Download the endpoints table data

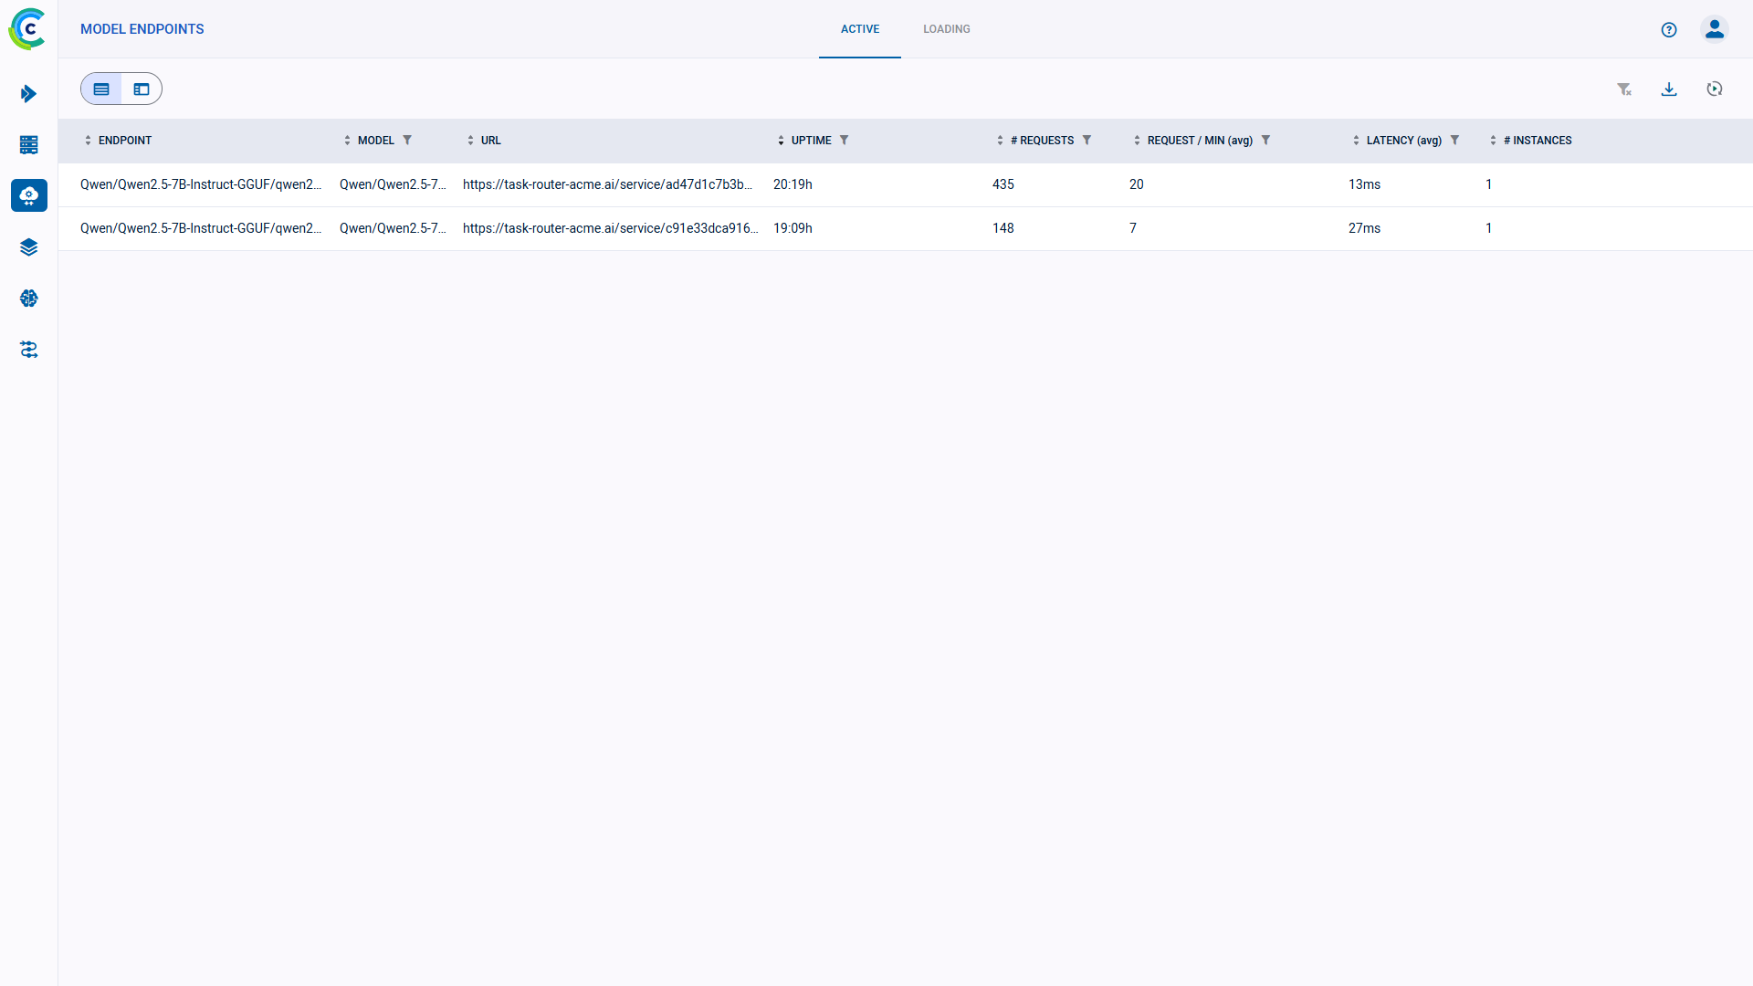(x=1670, y=89)
